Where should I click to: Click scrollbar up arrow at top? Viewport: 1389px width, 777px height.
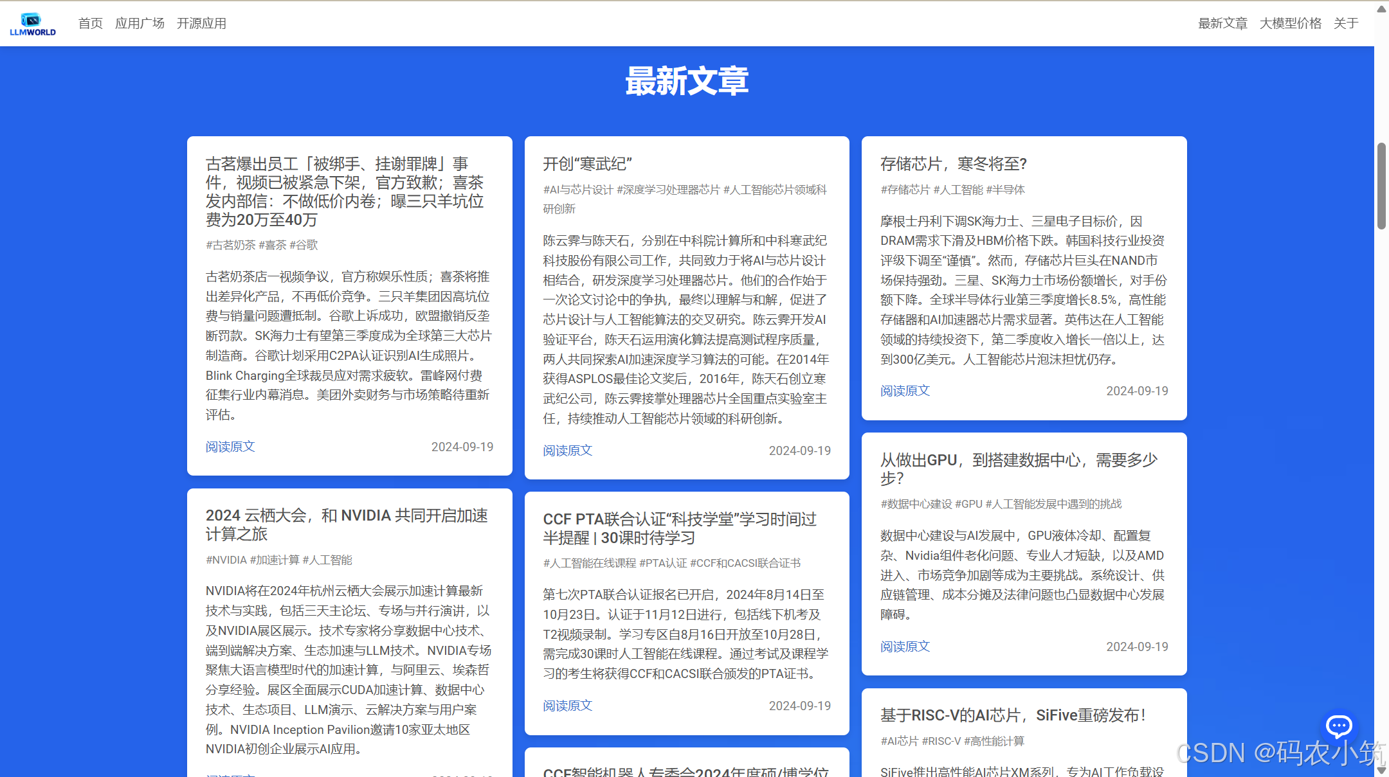coord(1381,9)
